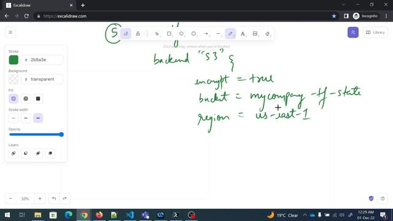The image size is (393, 221).
Task: Send layer to back
Action: tap(14, 153)
